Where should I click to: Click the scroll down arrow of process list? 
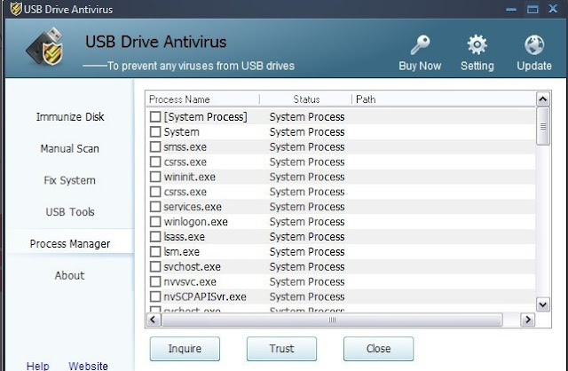click(542, 304)
